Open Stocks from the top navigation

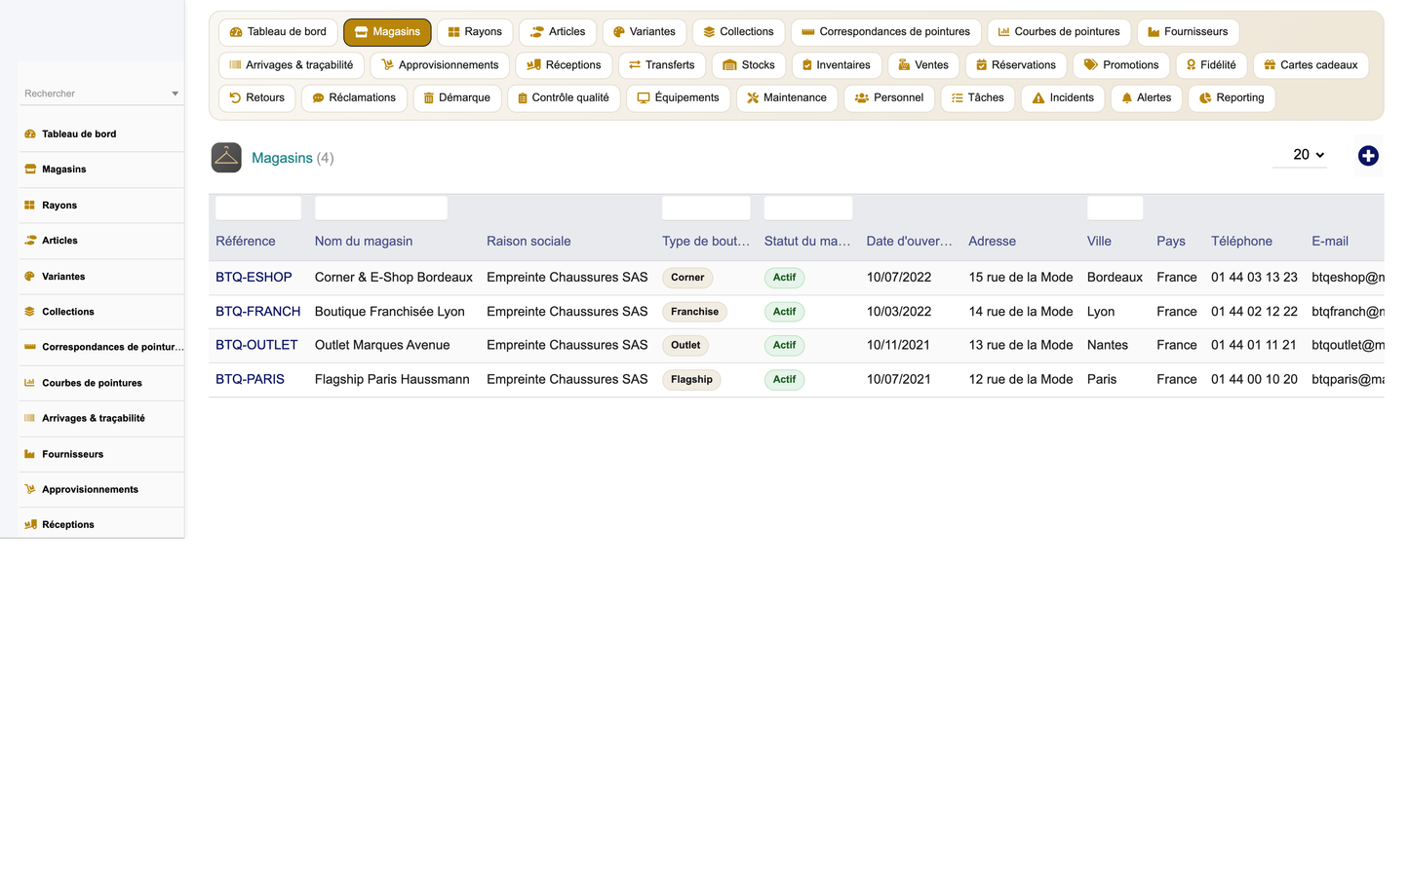tap(749, 65)
